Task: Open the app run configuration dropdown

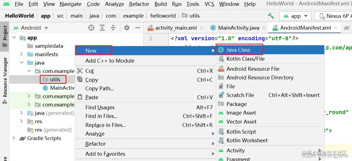Action: (x=295, y=16)
